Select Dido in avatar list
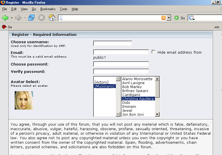 (138, 102)
